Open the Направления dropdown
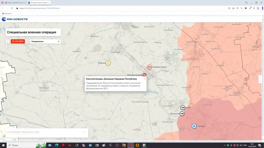The height and width of the screenshot is (148, 264). [46, 41]
